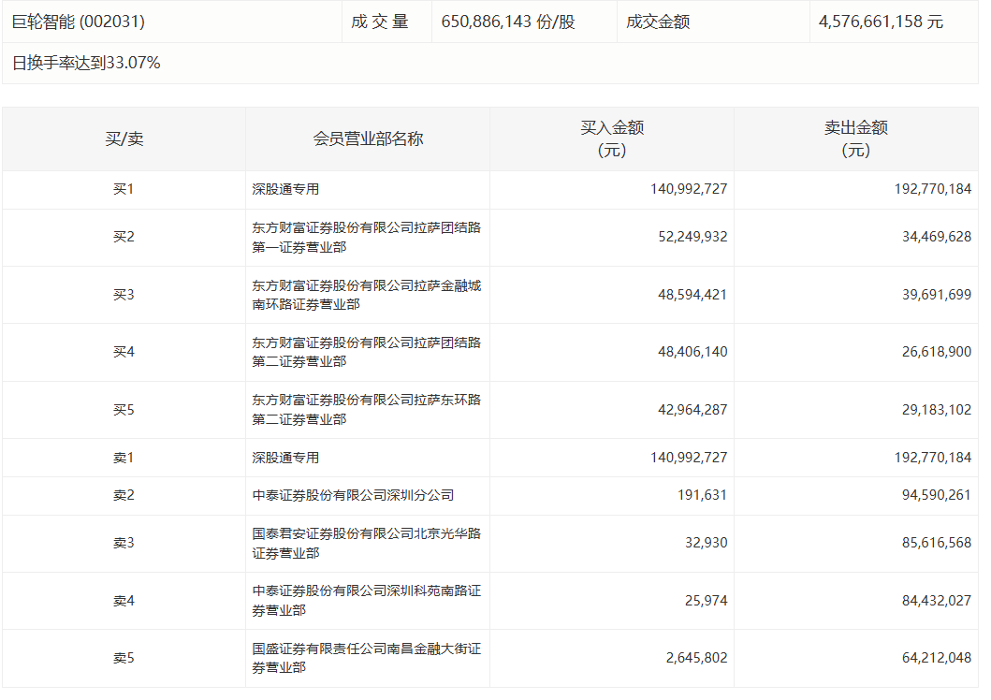Select the 成交量 label cell
The height and width of the screenshot is (700, 991).
tap(380, 22)
